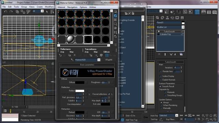Click the Mirror tool icon

(167, 12)
